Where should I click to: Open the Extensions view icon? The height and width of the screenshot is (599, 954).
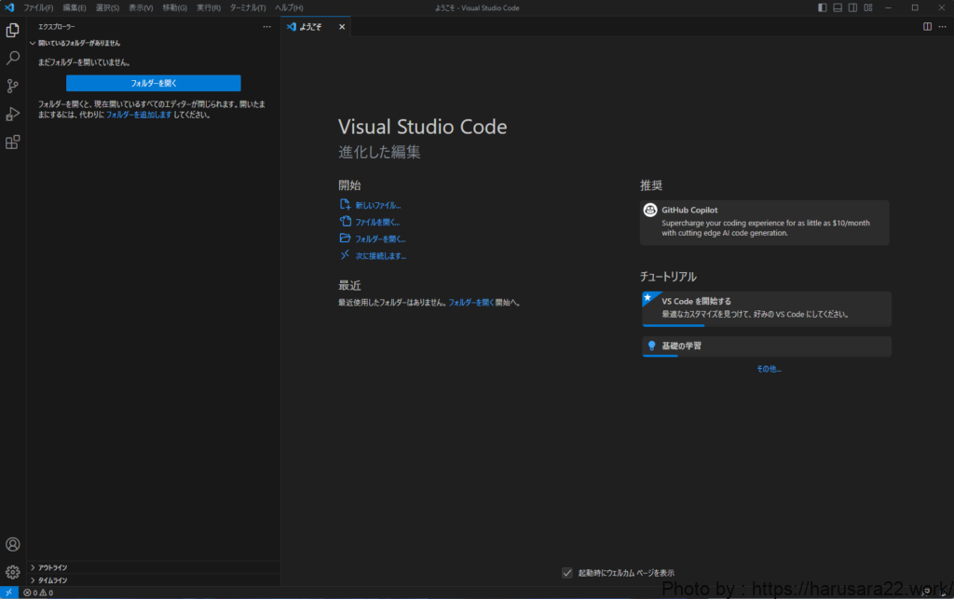(13, 143)
